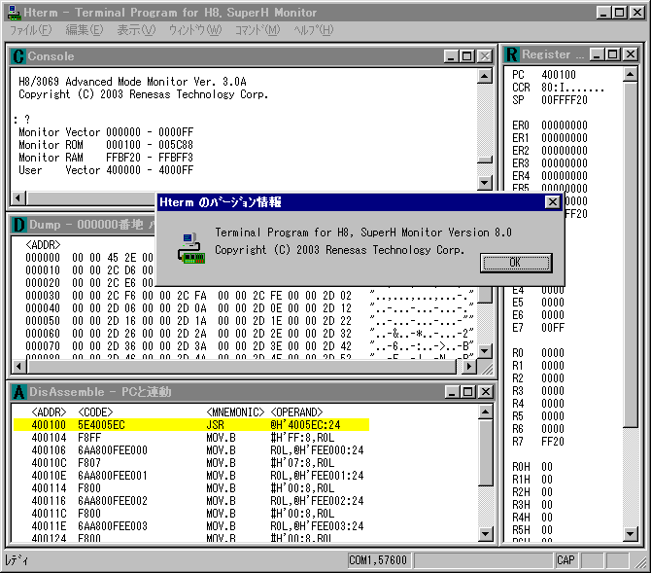Click the ER3 register value
651x573 pixels.
tap(565, 163)
